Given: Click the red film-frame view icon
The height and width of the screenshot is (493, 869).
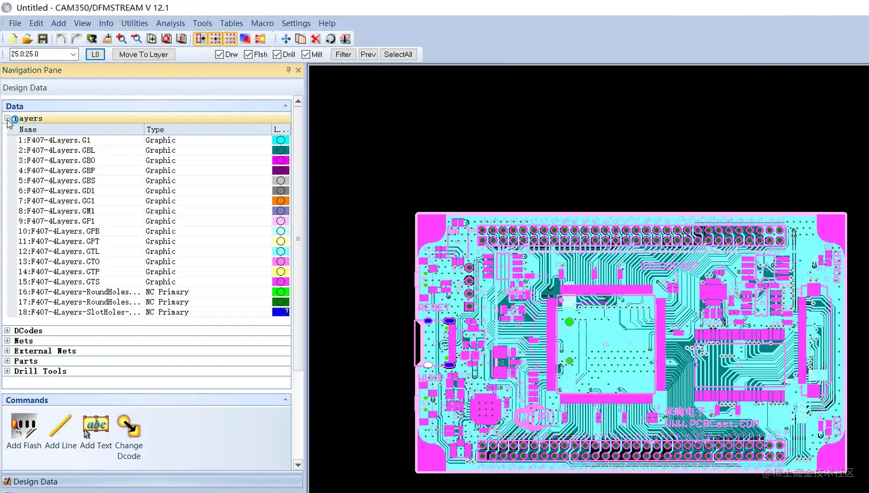Looking at the screenshot, I should click(x=167, y=38).
